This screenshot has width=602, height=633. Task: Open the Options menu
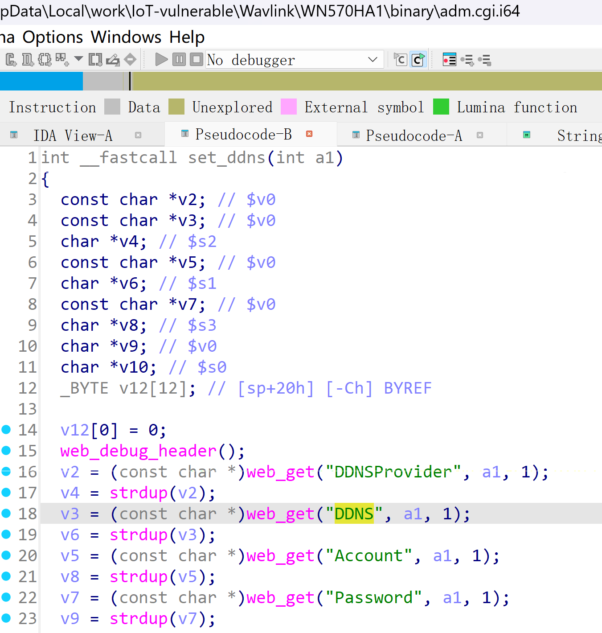click(x=53, y=37)
